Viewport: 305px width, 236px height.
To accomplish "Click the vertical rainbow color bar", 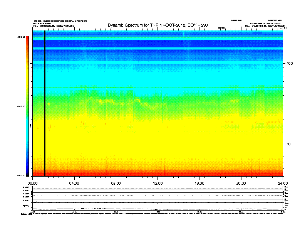I will [x=27, y=106].
